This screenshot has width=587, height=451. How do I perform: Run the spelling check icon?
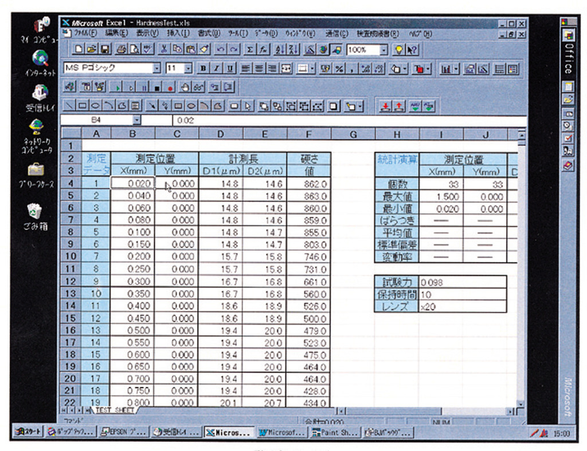[x=147, y=49]
